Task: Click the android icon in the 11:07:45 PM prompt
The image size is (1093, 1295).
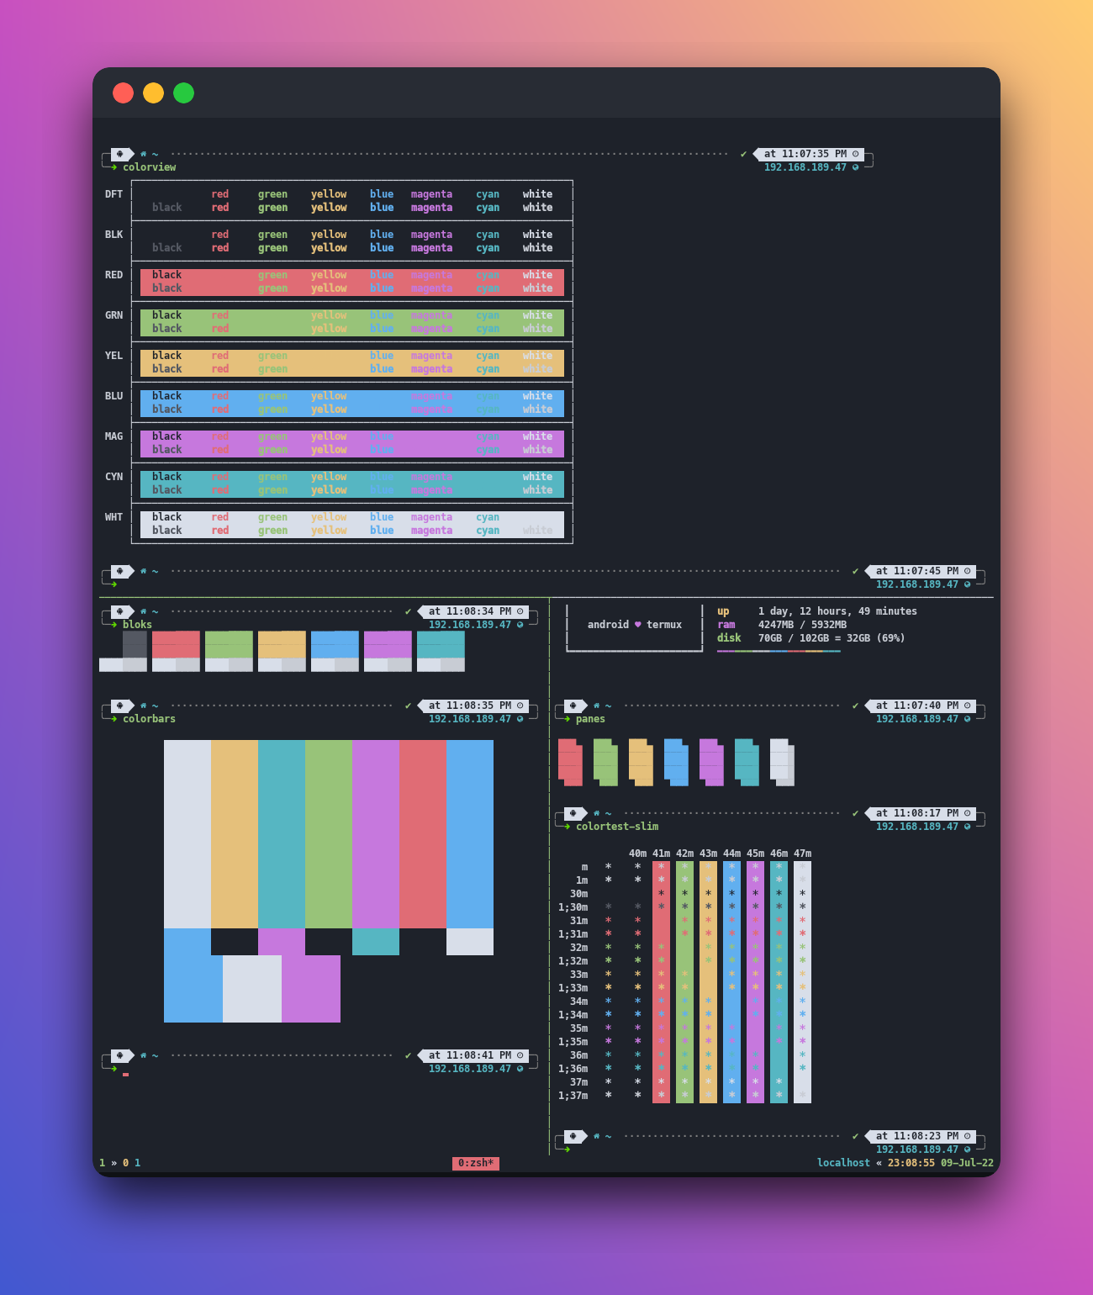Action: point(120,571)
